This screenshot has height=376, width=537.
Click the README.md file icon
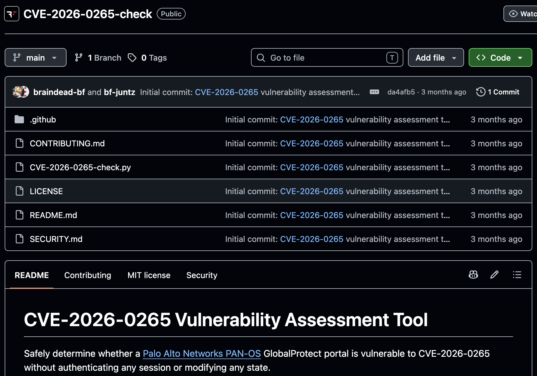coord(20,215)
